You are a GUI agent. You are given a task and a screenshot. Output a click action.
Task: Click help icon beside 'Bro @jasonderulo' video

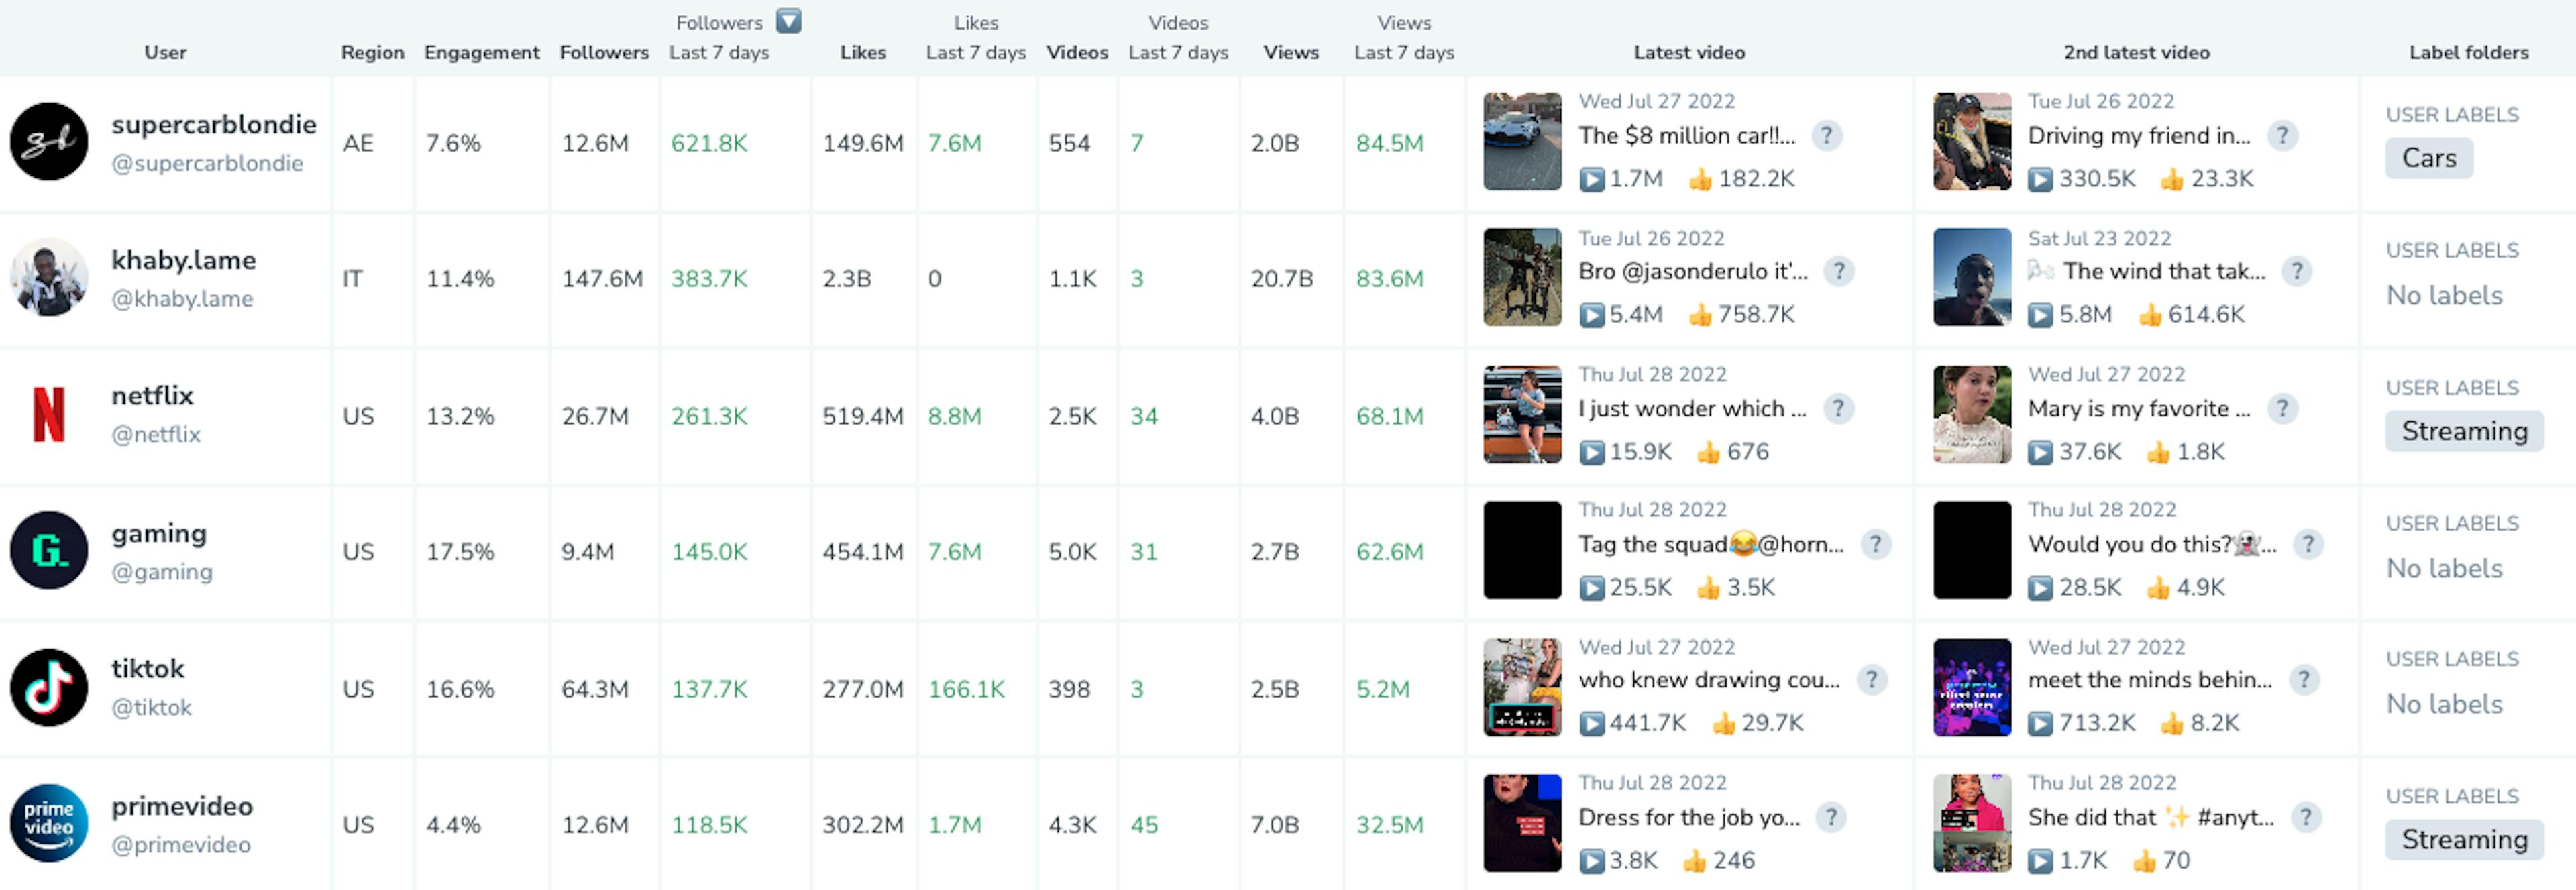pos(1838,271)
